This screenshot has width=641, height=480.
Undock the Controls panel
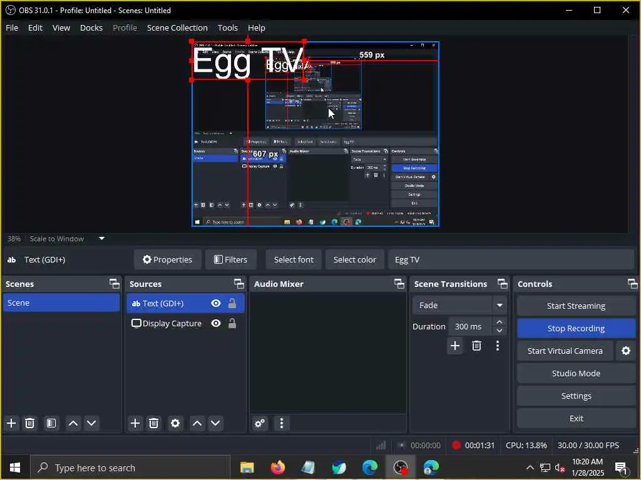click(632, 284)
